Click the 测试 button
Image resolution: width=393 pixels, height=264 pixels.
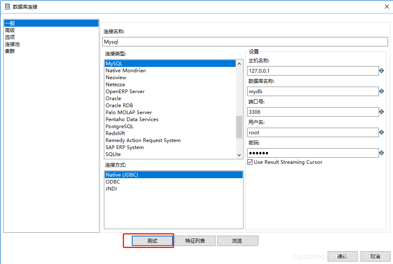[152, 241]
